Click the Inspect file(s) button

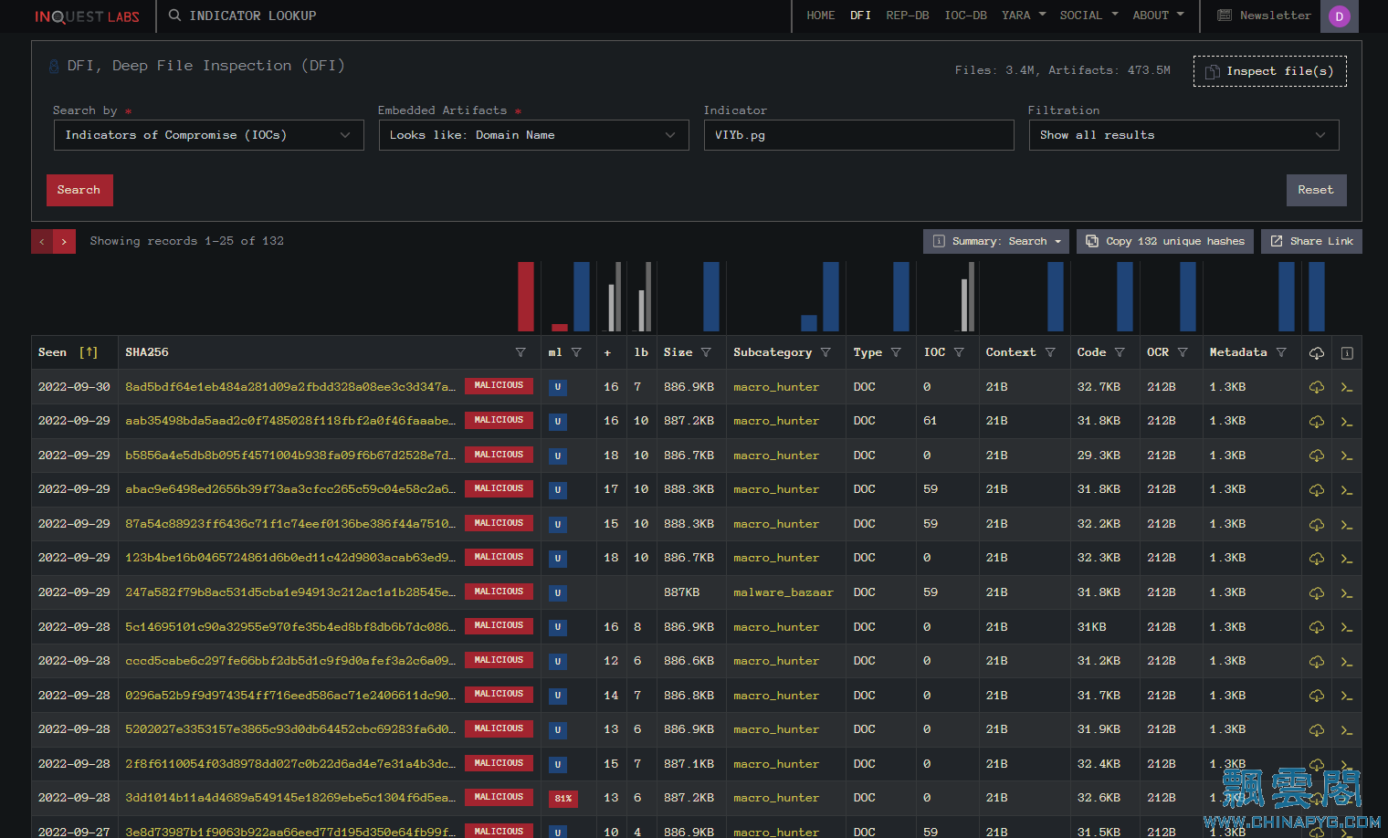[x=1270, y=71]
